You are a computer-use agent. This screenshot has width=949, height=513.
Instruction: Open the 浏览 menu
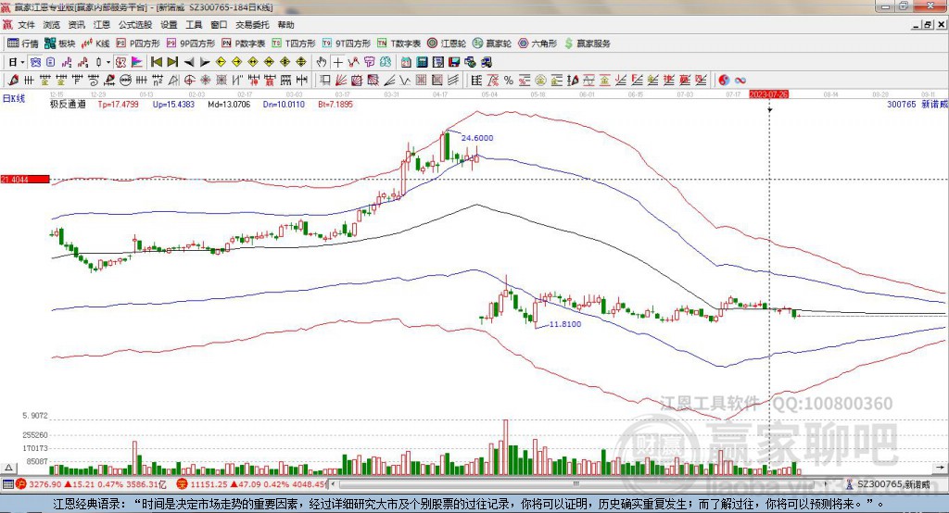coord(52,25)
